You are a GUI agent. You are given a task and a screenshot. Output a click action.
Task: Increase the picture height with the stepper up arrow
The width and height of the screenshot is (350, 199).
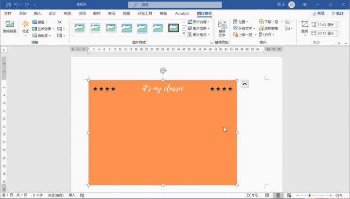[336, 23]
